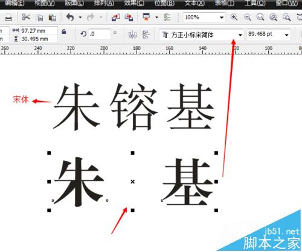Image resolution: width=302 pixels, height=252 pixels.
Task: Undo the last action
Action: point(70,18)
